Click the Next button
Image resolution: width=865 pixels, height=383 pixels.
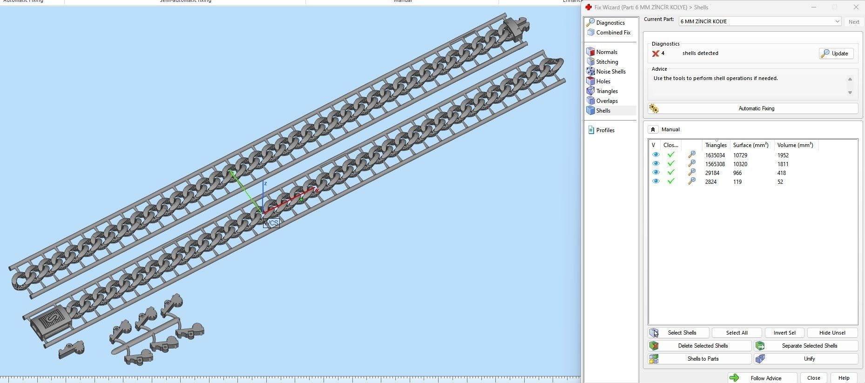pyautogui.click(x=854, y=22)
